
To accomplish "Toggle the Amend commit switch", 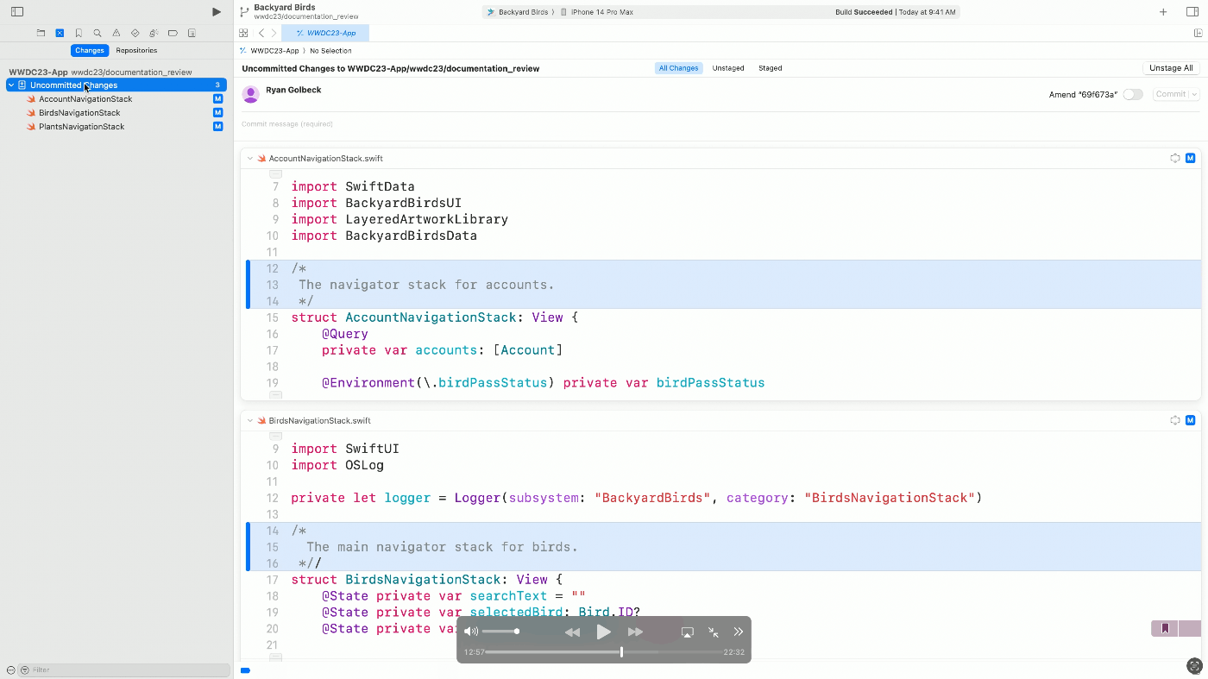I will click(x=1133, y=94).
